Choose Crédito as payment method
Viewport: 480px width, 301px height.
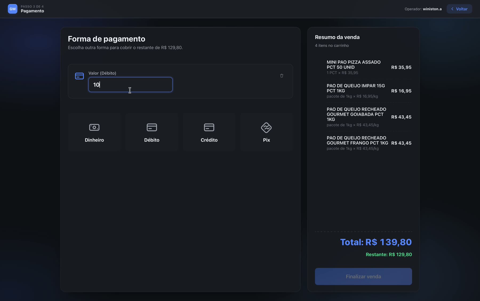click(209, 132)
